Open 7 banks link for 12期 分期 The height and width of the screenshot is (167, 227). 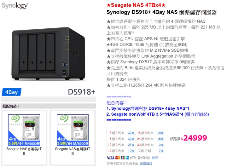click(x=161, y=151)
